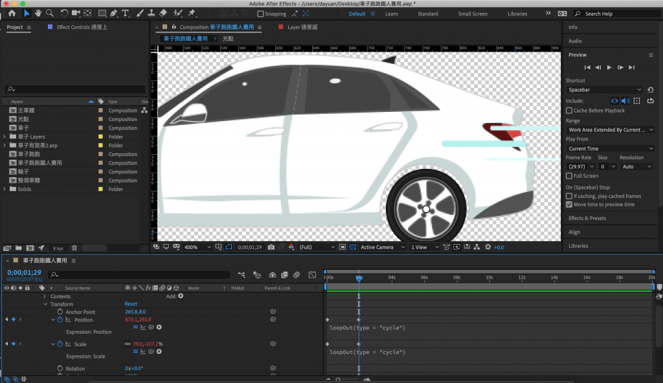The image size is (663, 383).
Task: Open the 400% magnification dropdown
Action: coord(197,247)
